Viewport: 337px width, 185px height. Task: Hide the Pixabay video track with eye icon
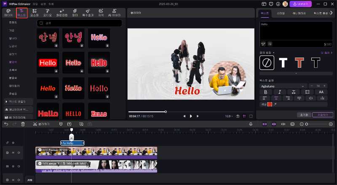tap(13, 153)
